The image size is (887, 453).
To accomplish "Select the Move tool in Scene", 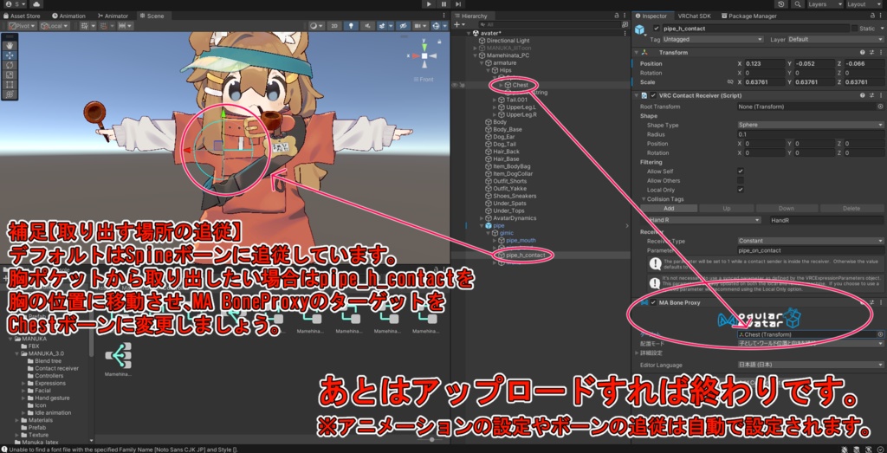I will click(x=10, y=55).
